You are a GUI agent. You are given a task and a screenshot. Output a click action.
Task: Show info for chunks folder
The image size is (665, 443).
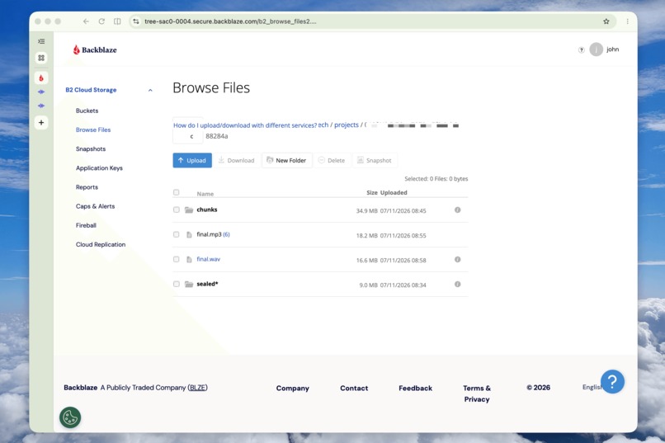[458, 210]
